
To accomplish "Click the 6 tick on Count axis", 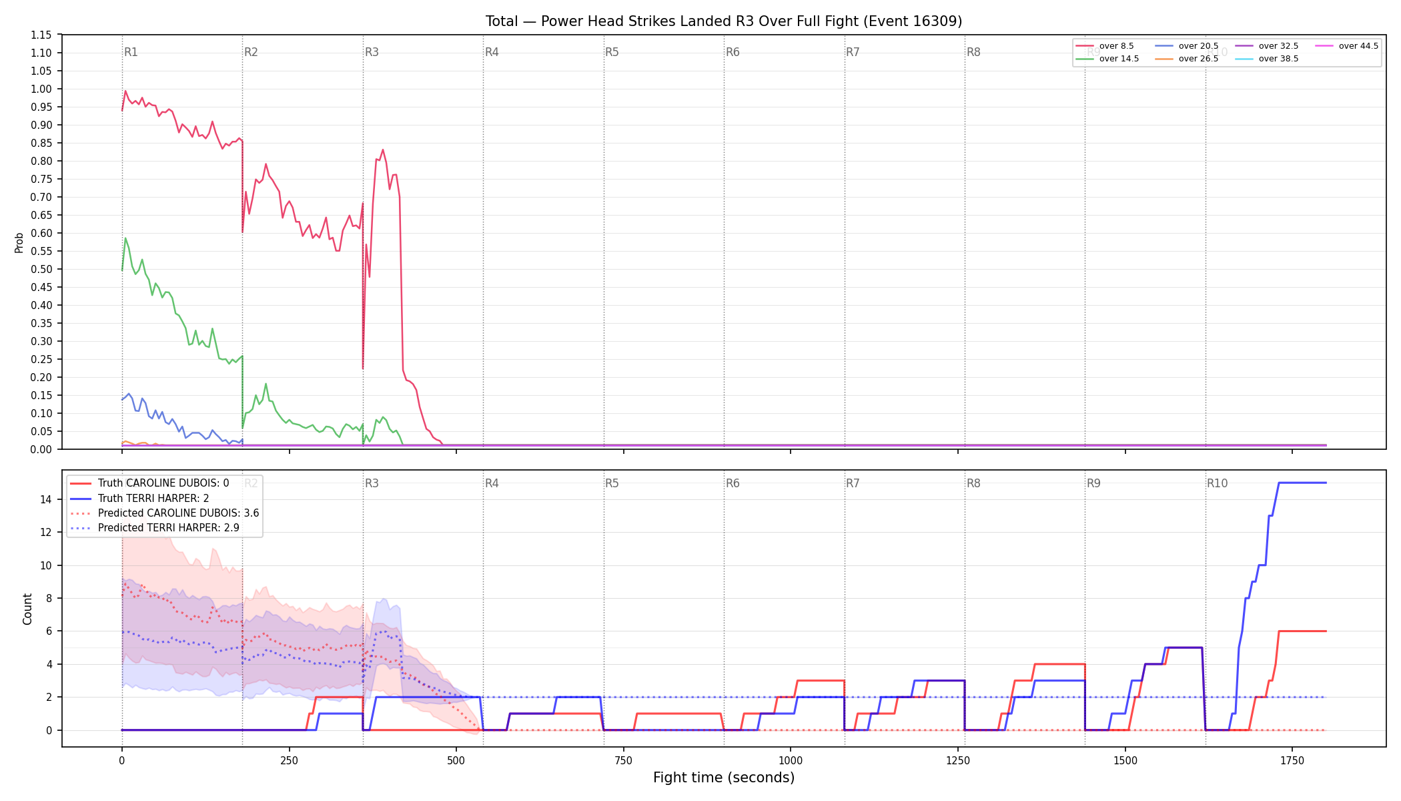I will [x=49, y=631].
